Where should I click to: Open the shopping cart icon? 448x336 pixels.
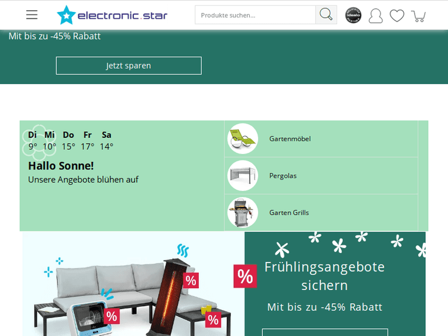[x=419, y=16]
